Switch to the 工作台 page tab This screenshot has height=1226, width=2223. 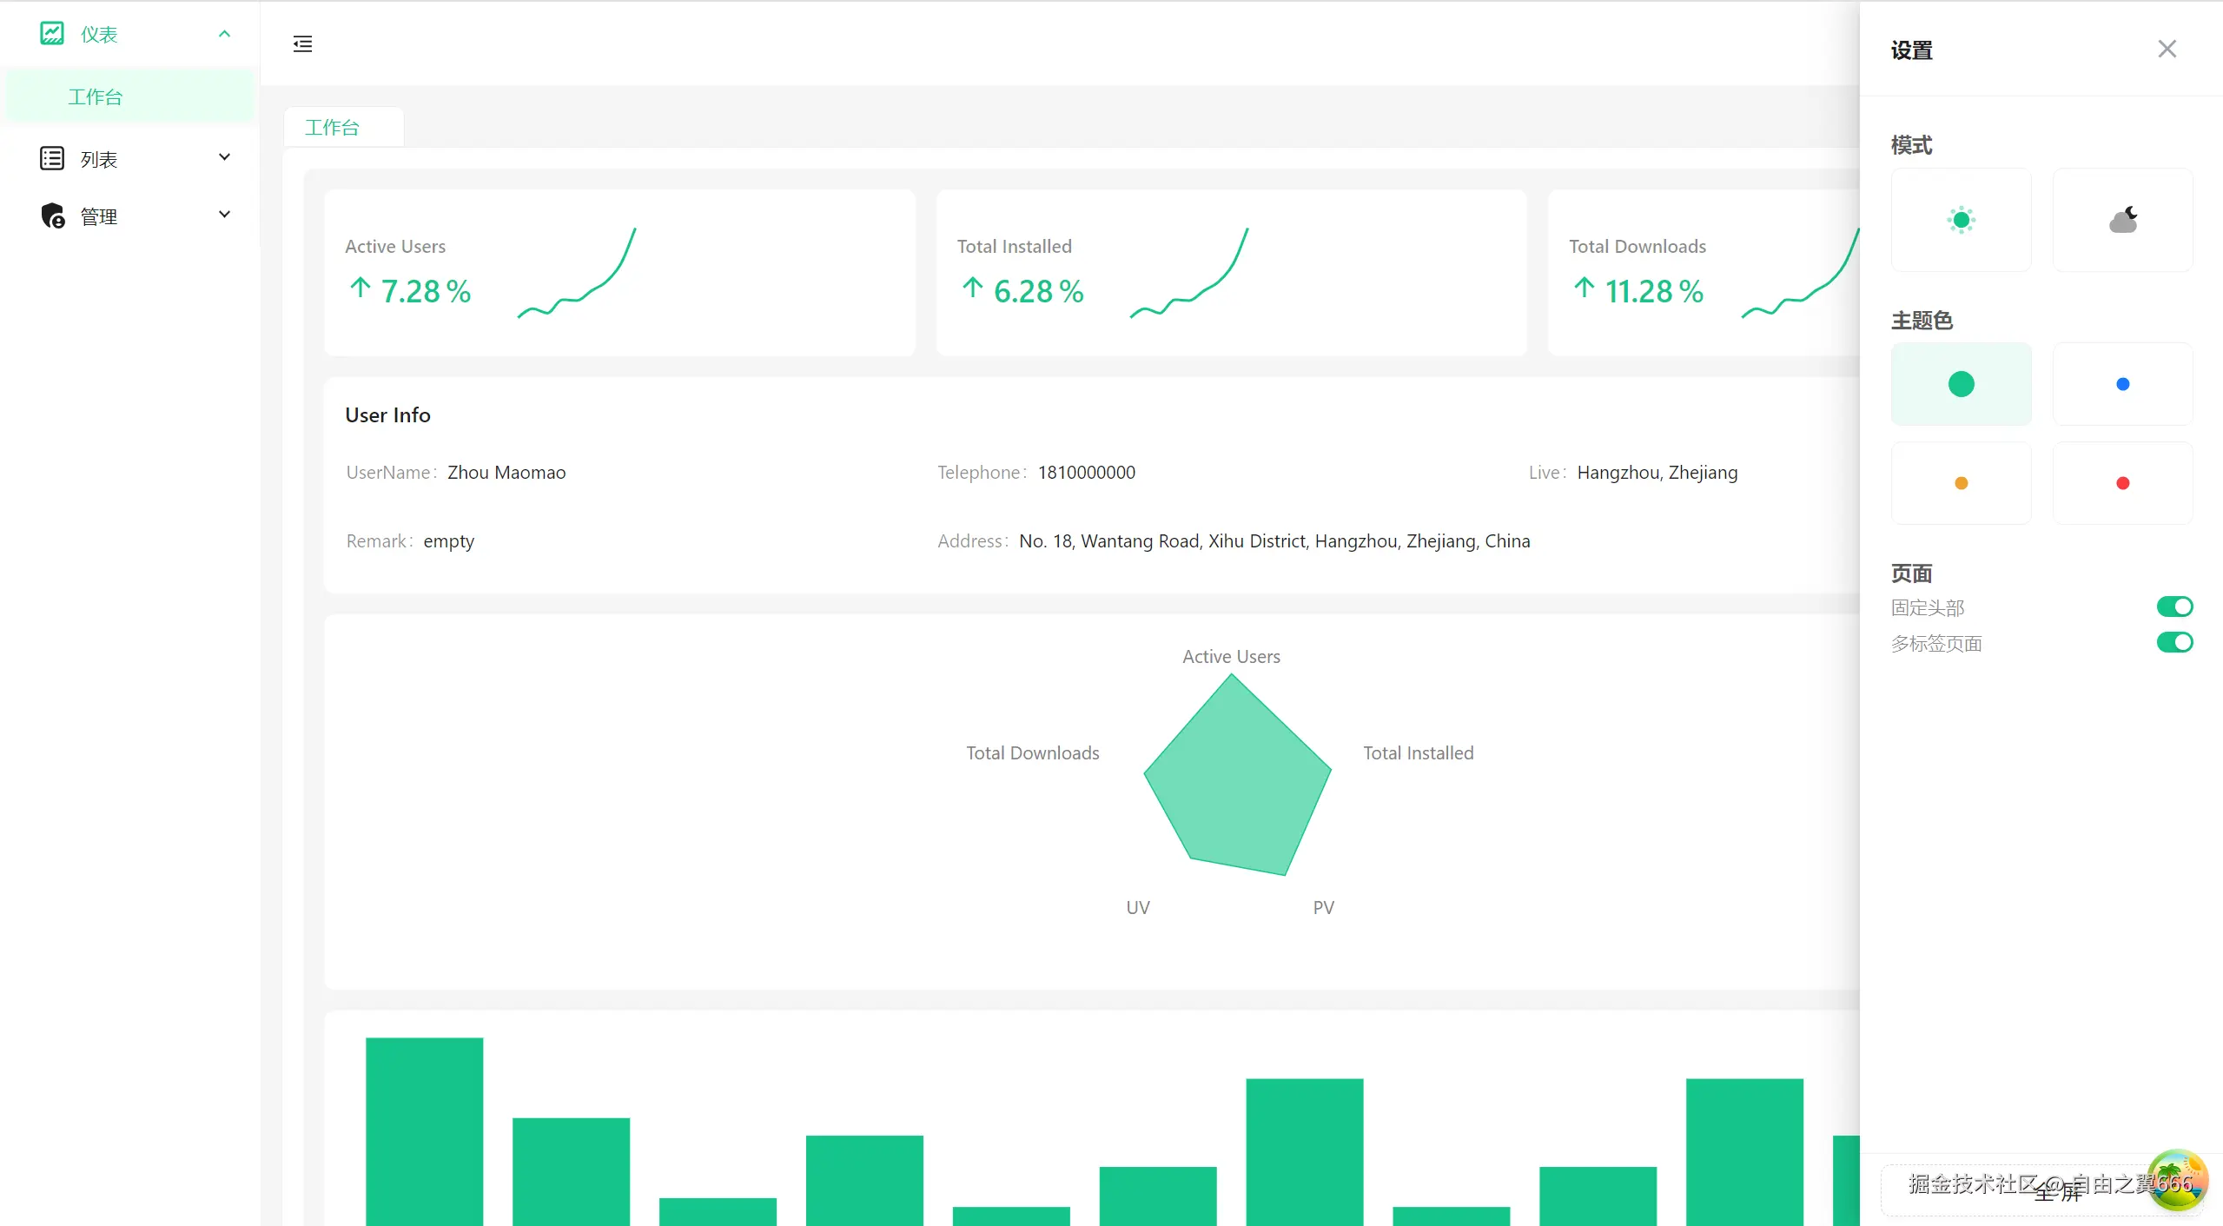click(333, 128)
